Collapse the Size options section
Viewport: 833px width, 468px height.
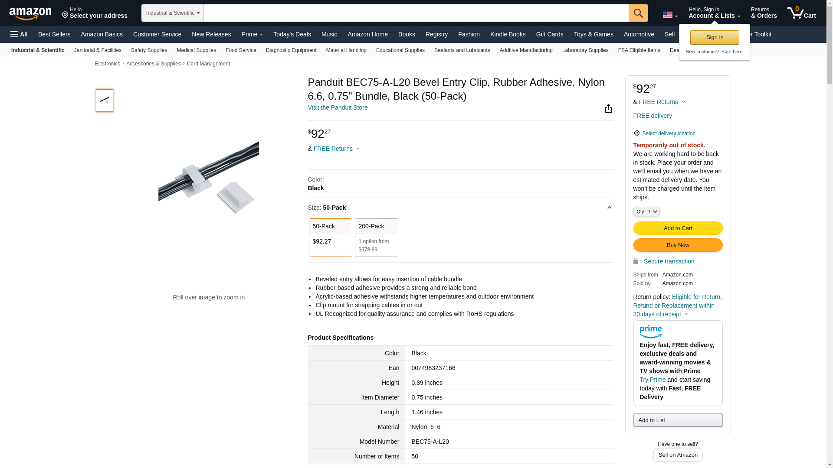tap(609, 208)
